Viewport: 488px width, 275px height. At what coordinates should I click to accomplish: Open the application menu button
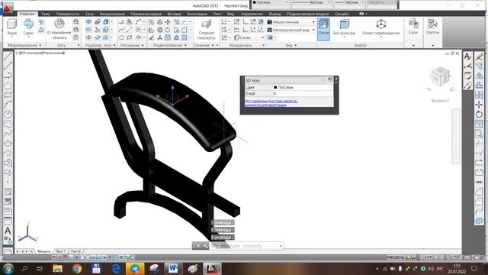(x=8, y=8)
